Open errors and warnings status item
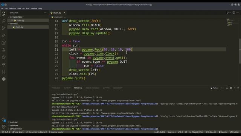 coord(6,132)
